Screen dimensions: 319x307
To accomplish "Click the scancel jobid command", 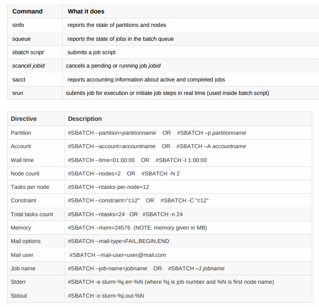I will (x=28, y=66).
